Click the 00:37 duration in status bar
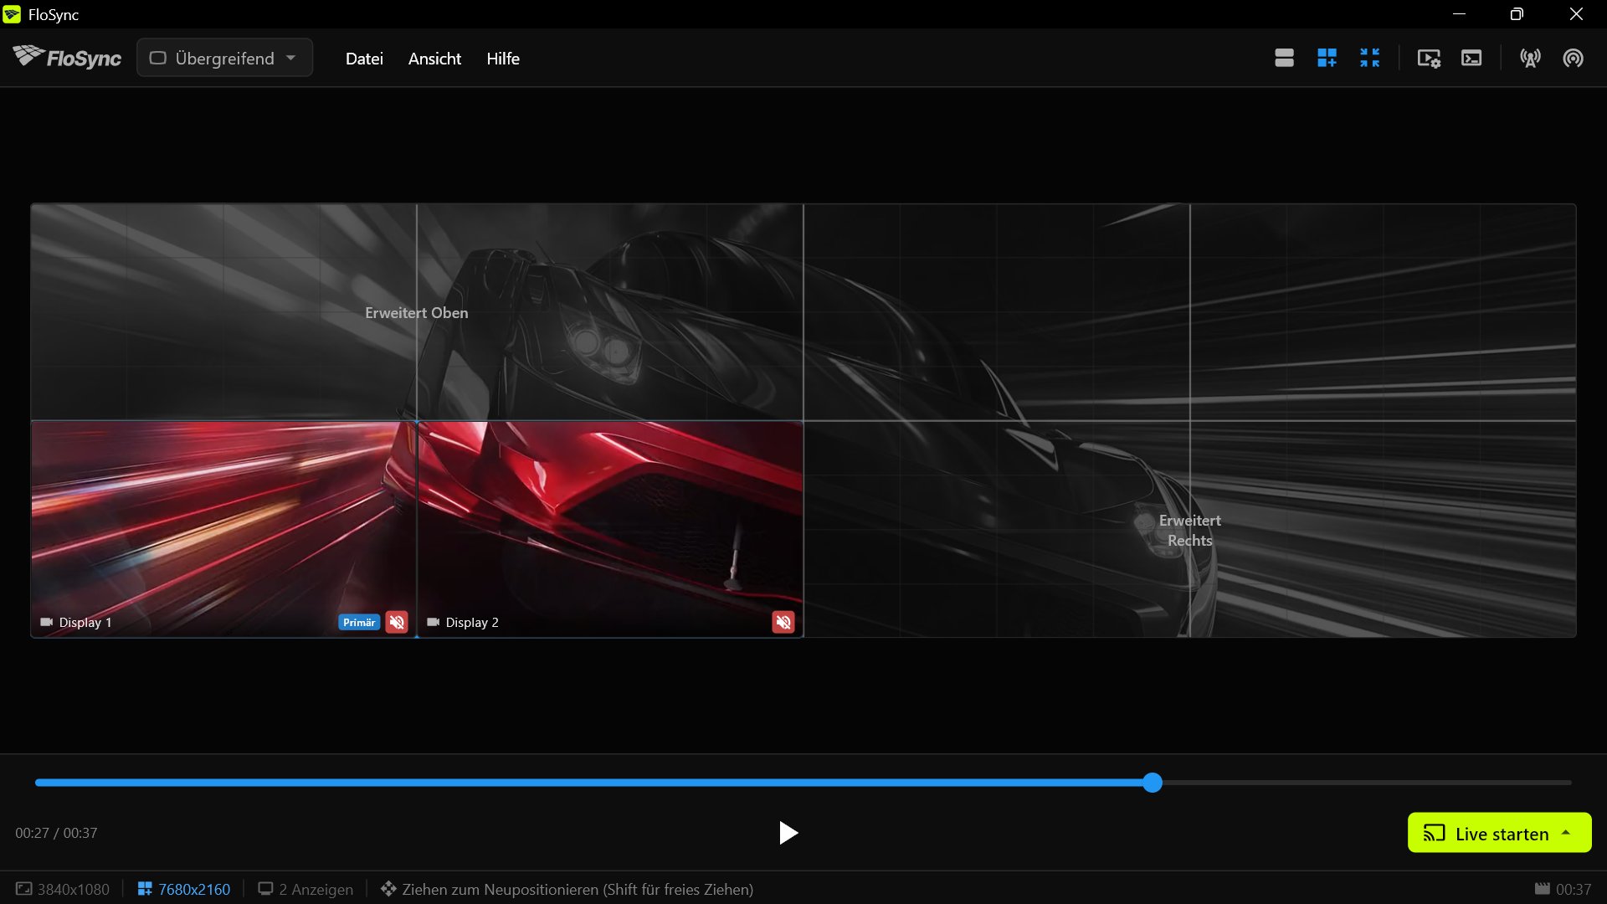The height and width of the screenshot is (904, 1607). [1563, 889]
